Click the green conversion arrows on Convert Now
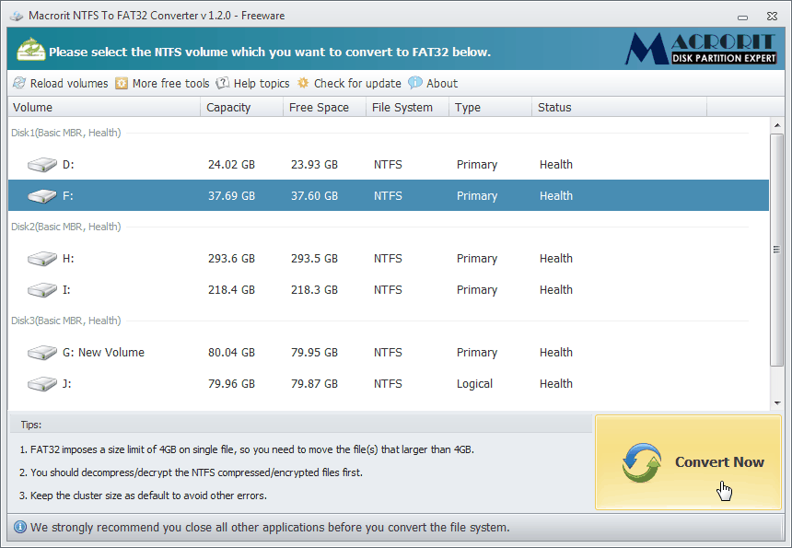The height and width of the screenshot is (548, 792). pyautogui.click(x=641, y=461)
